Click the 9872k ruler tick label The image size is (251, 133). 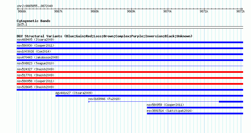click(241, 11)
